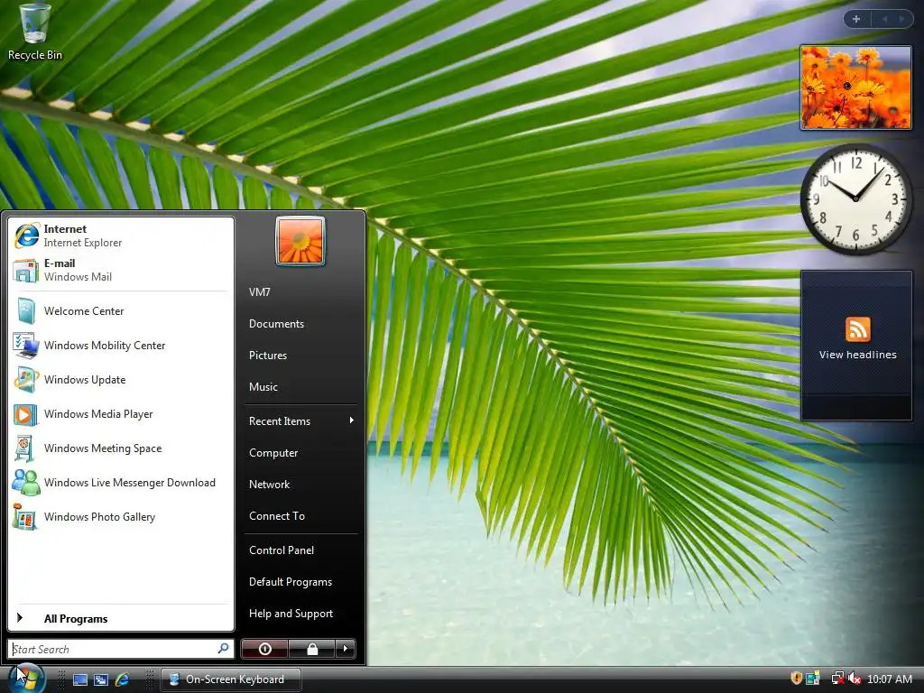
Task: Open the VM7 user folder
Action: click(301, 292)
